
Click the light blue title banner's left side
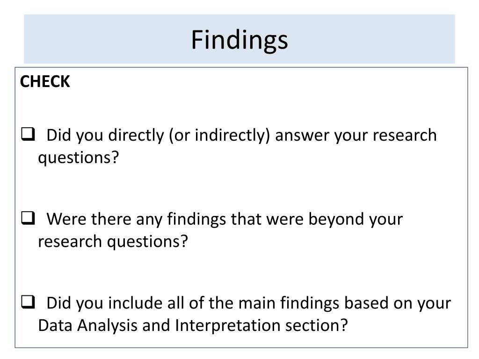pos(92,39)
